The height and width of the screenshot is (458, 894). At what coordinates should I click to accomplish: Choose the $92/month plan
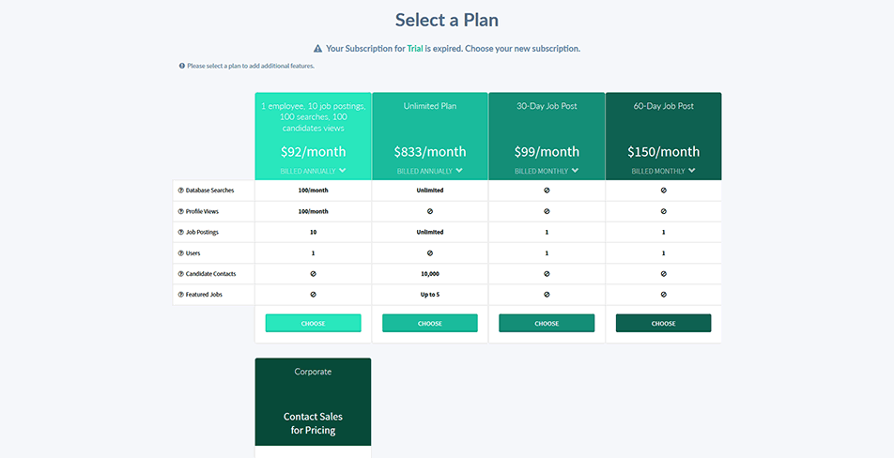pos(313,323)
